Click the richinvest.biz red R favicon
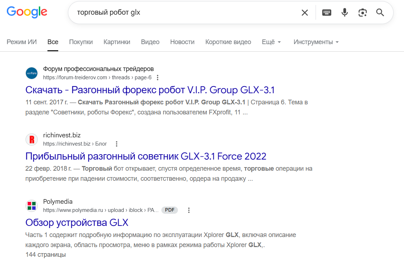This screenshot has height=265, width=404. [32, 139]
